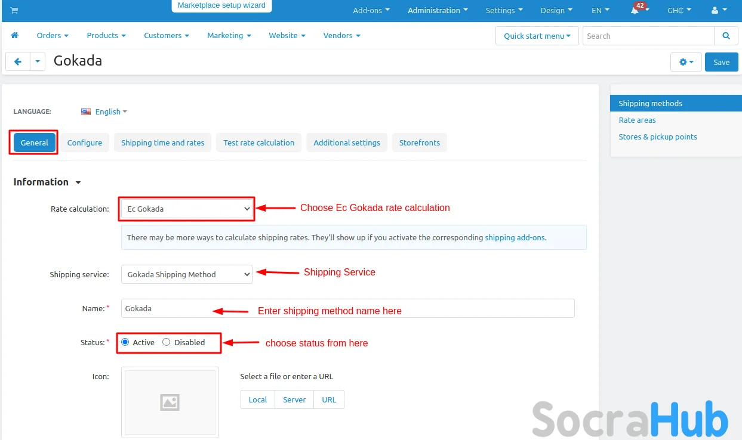Viewport: 742px width, 440px height.
Task: Open the Additional settings tab
Action: click(347, 142)
